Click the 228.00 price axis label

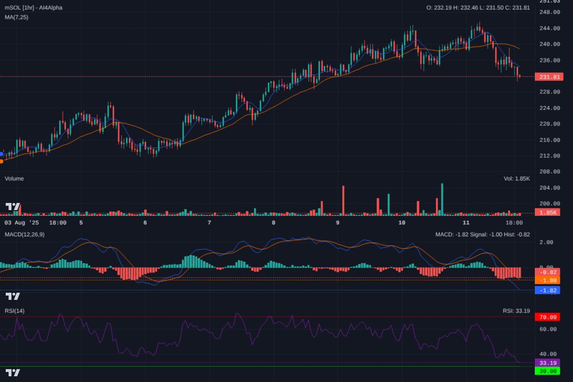(550, 92)
